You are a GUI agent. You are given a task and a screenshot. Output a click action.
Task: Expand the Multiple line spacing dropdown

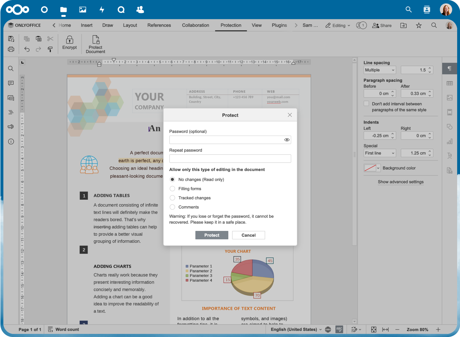380,70
